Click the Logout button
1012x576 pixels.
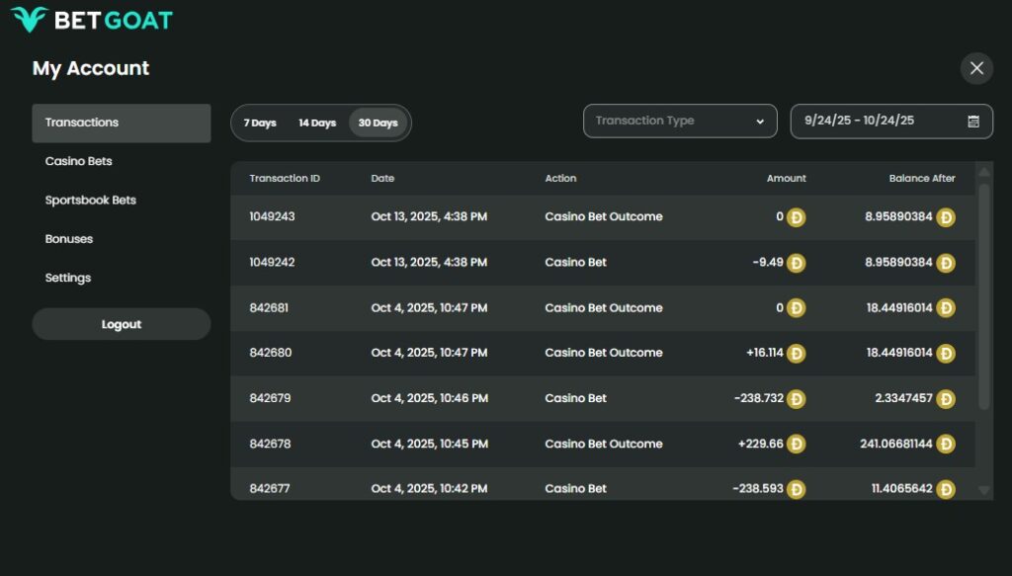pyautogui.click(x=122, y=324)
